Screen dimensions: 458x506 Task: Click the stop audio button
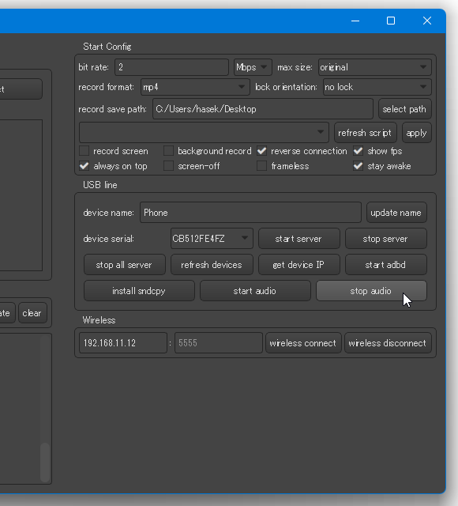click(371, 291)
